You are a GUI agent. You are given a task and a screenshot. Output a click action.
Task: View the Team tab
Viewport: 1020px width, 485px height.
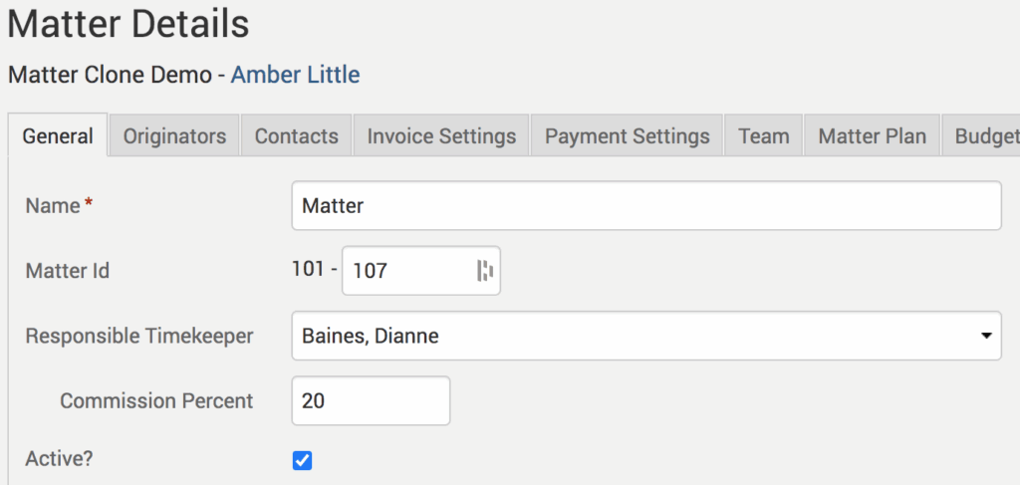764,136
